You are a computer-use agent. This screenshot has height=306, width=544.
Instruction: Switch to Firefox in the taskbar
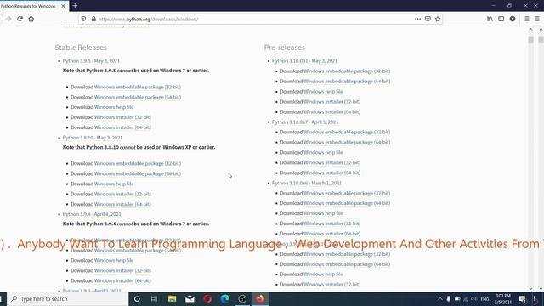pos(260,298)
